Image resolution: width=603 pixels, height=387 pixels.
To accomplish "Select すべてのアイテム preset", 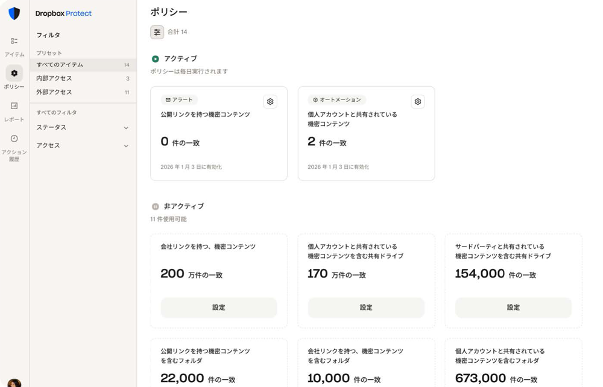I will tap(83, 64).
